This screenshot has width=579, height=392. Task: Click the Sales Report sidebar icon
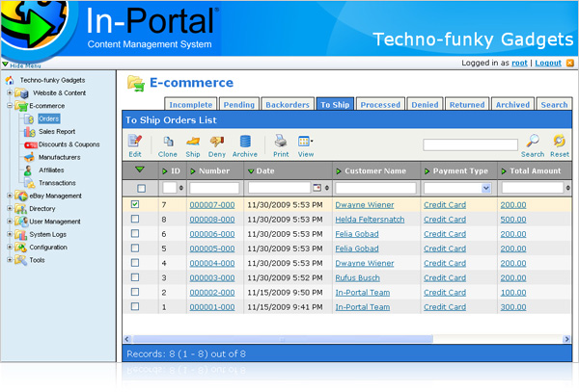pyautogui.click(x=30, y=132)
